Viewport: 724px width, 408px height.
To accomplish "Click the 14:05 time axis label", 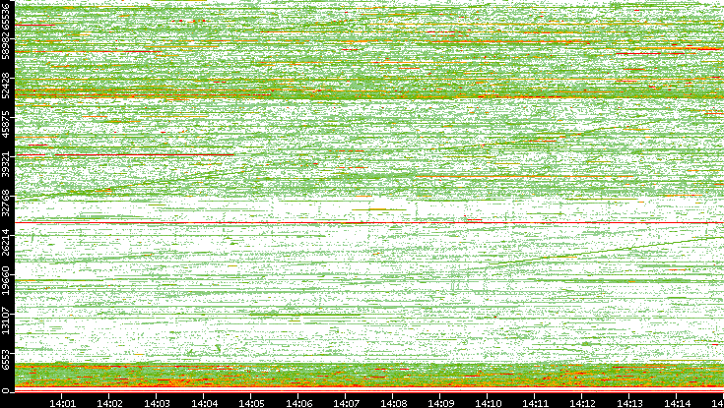I will tap(251, 404).
